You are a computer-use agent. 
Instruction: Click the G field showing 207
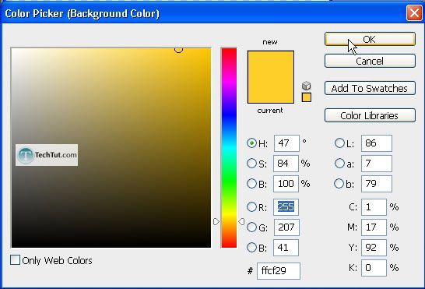point(286,227)
